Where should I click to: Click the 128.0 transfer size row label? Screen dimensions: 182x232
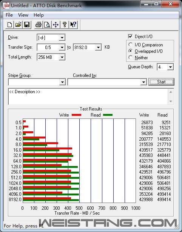tap(16, 166)
